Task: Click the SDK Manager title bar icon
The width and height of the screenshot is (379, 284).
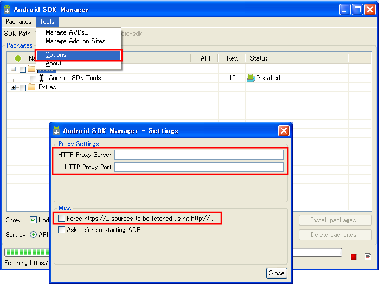Action: pyautogui.click(x=7, y=9)
